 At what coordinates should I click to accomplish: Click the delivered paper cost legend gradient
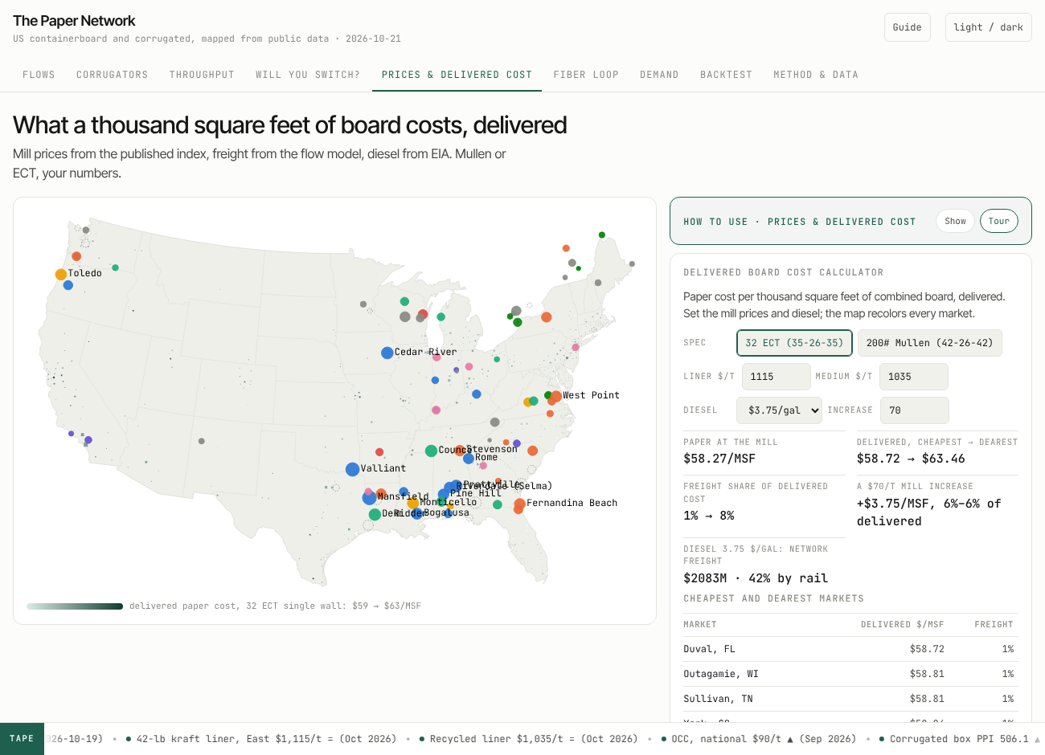pos(75,606)
